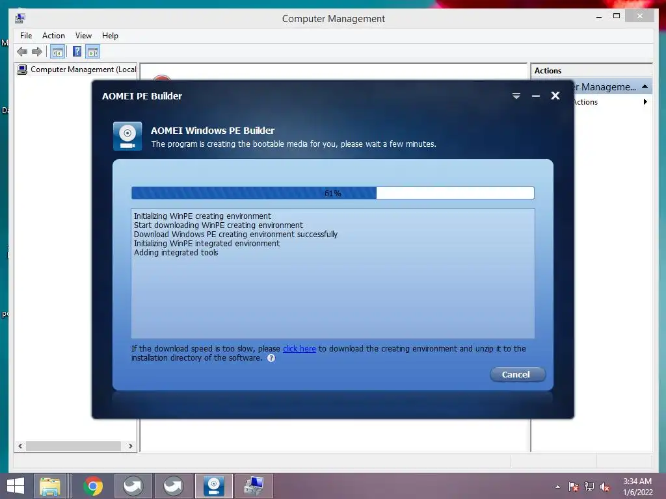Click 'Start downloading WinPE creating environment' line
Image resolution: width=666 pixels, height=499 pixels.
pyautogui.click(x=219, y=225)
